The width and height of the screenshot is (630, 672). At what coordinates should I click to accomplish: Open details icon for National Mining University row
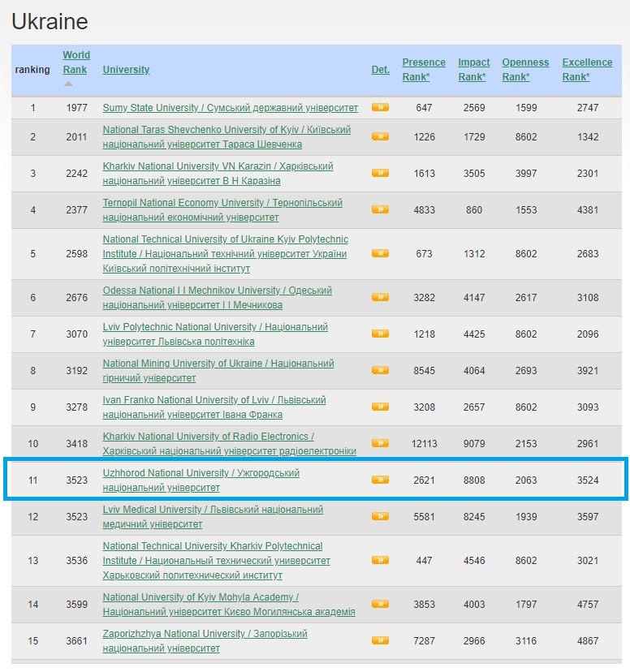coord(380,370)
